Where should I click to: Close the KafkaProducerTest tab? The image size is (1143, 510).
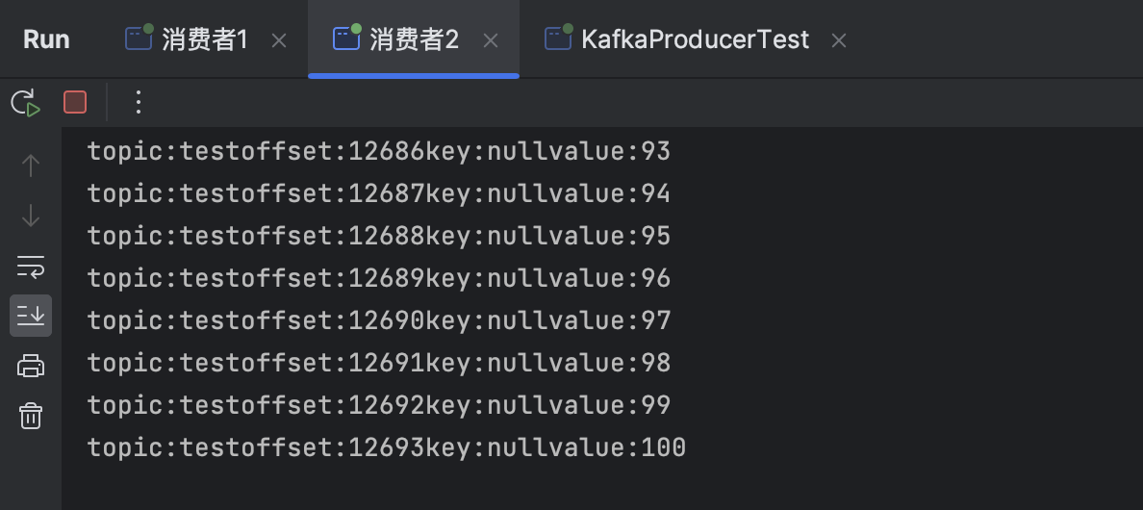pyautogui.click(x=839, y=40)
